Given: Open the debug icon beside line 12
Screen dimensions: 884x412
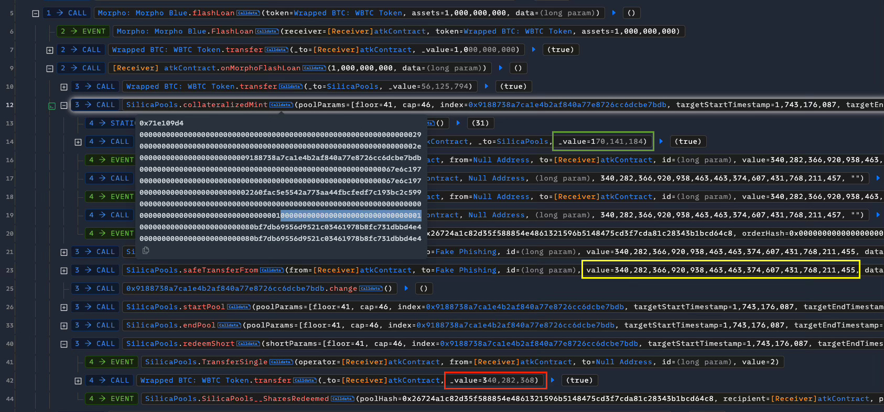Looking at the screenshot, I should (x=52, y=105).
